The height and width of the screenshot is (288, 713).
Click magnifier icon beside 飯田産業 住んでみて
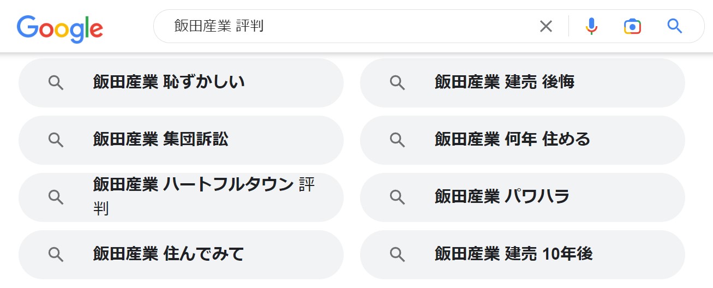pyautogui.click(x=56, y=255)
